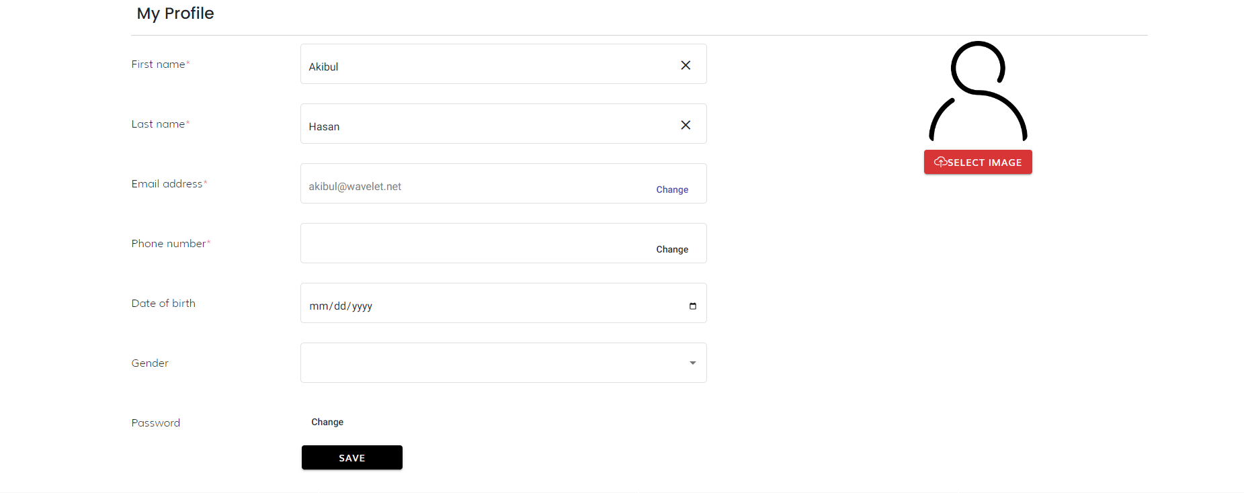
Task: Click the empty Phone number field
Action: coord(470,244)
